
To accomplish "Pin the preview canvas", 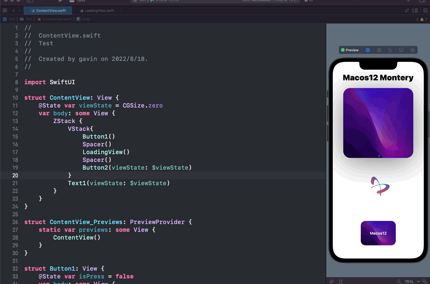I will coord(332,282).
